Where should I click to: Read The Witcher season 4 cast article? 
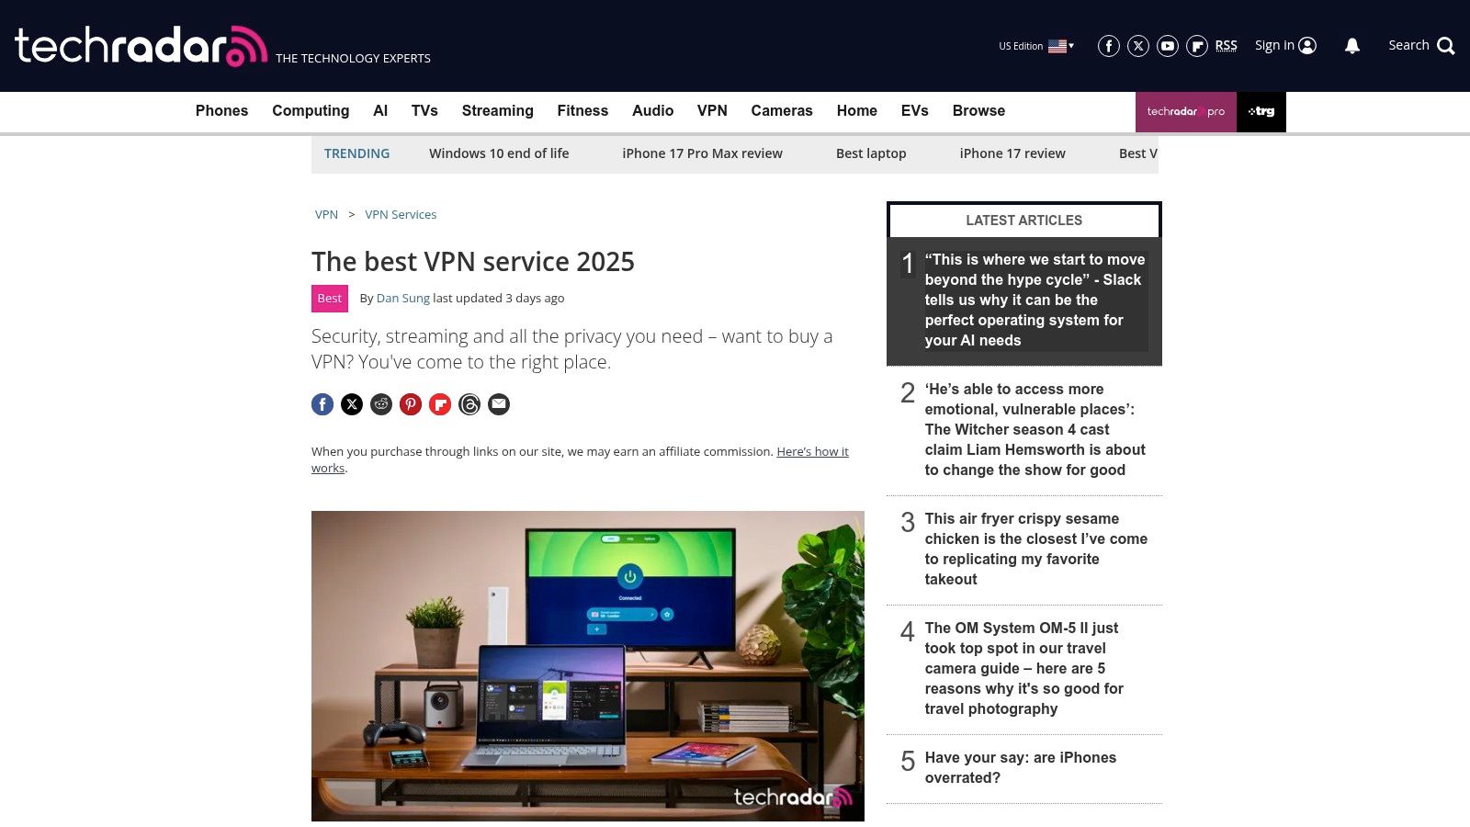(1035, 429)
